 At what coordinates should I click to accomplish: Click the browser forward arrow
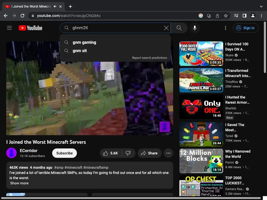pyautogui.click(x=14, y=16)
